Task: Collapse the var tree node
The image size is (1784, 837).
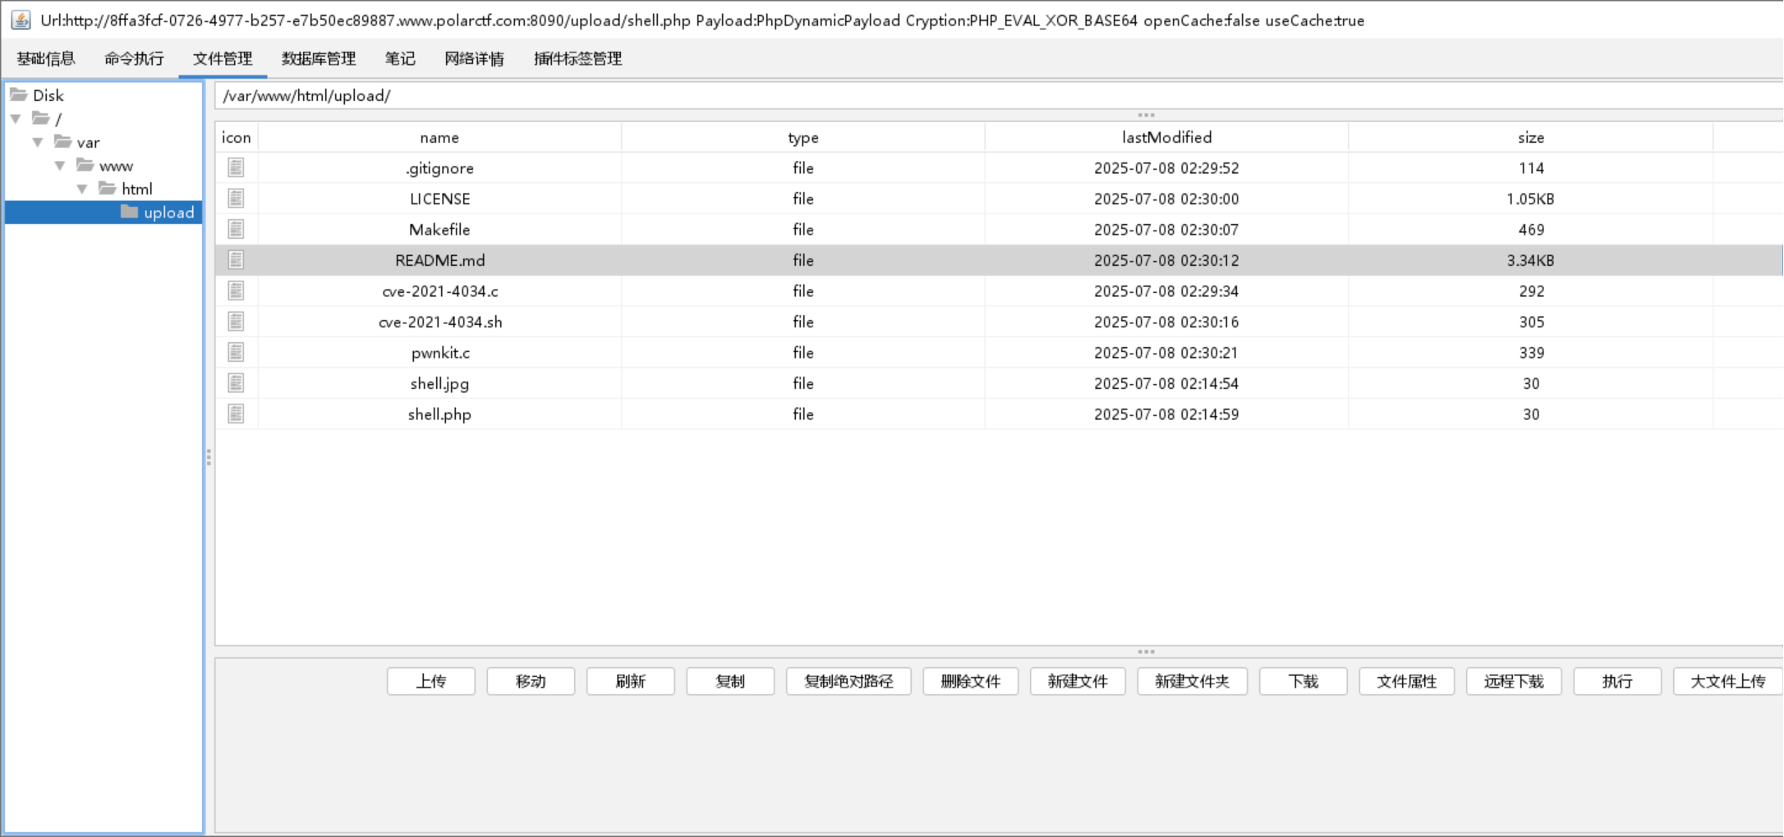Action: coord(38,142)
